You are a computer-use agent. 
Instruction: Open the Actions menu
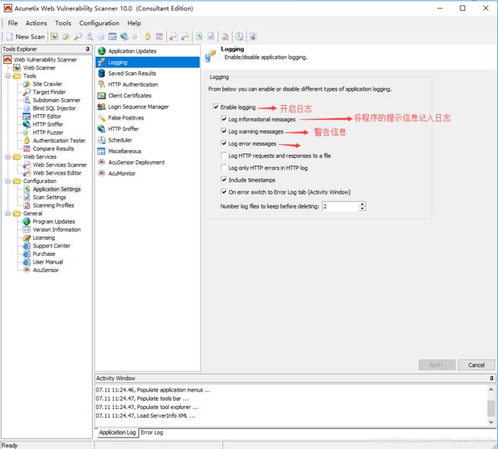(36, 23)
